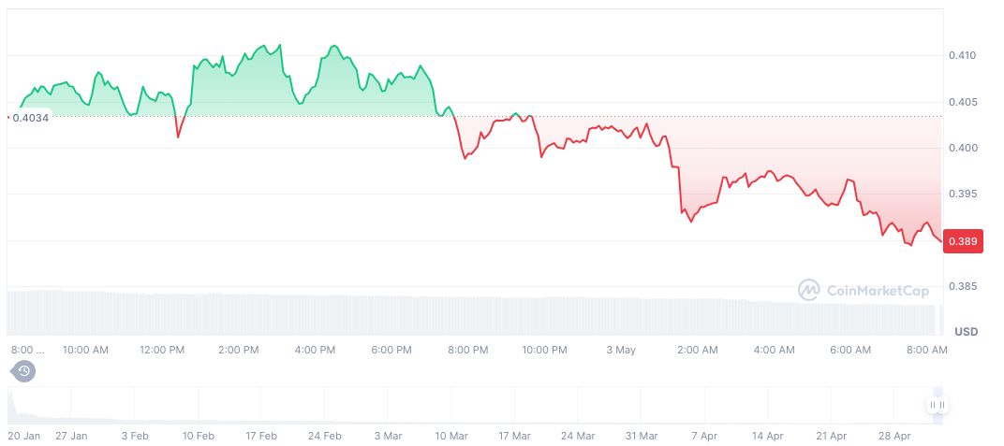This screenshot has height=446, width=1004.
Task: Click the 0.385 price axis label
Action: pos(962,286)
